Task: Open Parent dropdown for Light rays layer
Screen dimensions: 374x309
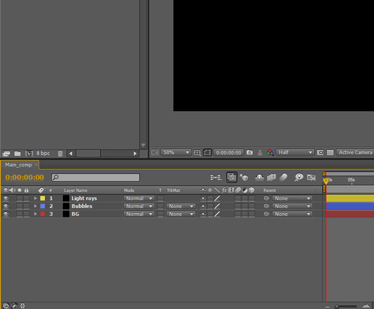Action: coord(292,198)
